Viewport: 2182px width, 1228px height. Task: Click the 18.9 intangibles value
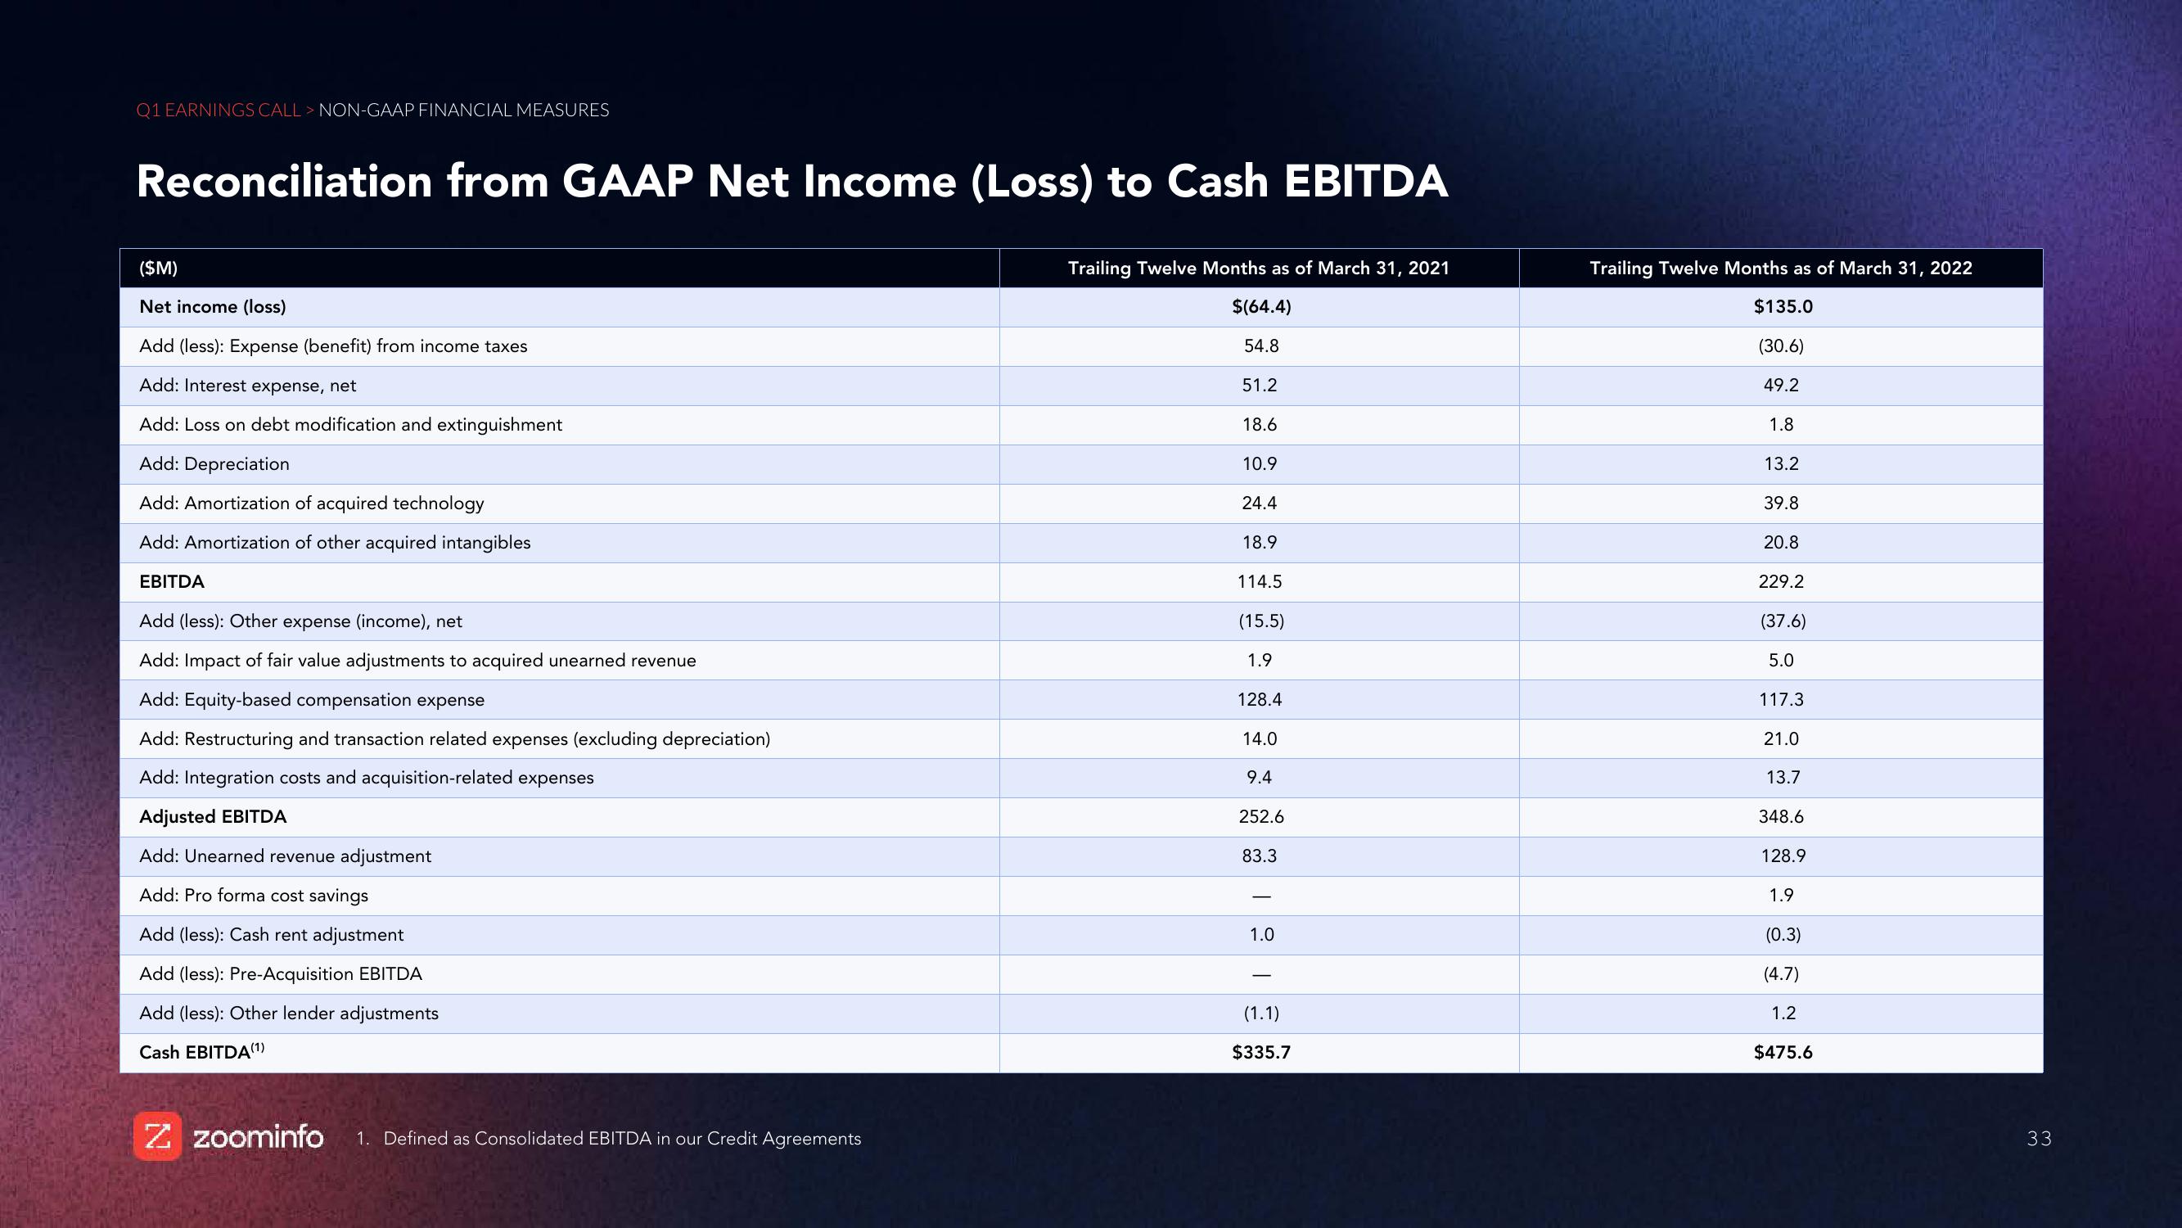point(1260,543)
